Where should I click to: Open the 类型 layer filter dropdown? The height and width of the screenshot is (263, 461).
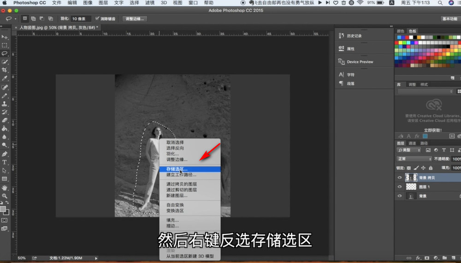(409, 150)
